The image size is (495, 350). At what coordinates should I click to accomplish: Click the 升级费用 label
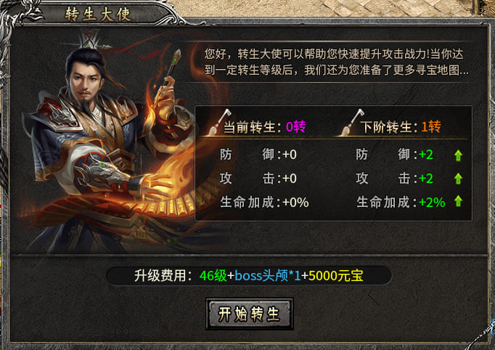[x=163, y=276]
